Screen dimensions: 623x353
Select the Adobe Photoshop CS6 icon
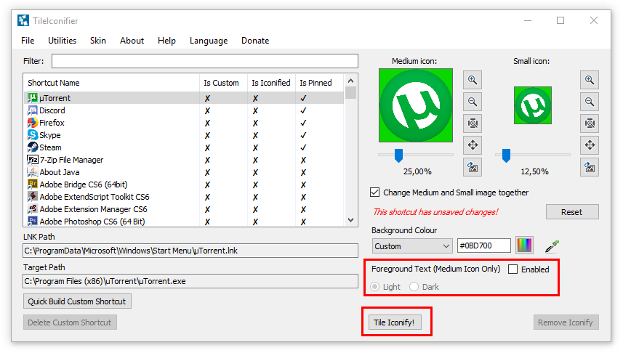tap(33, 222)
